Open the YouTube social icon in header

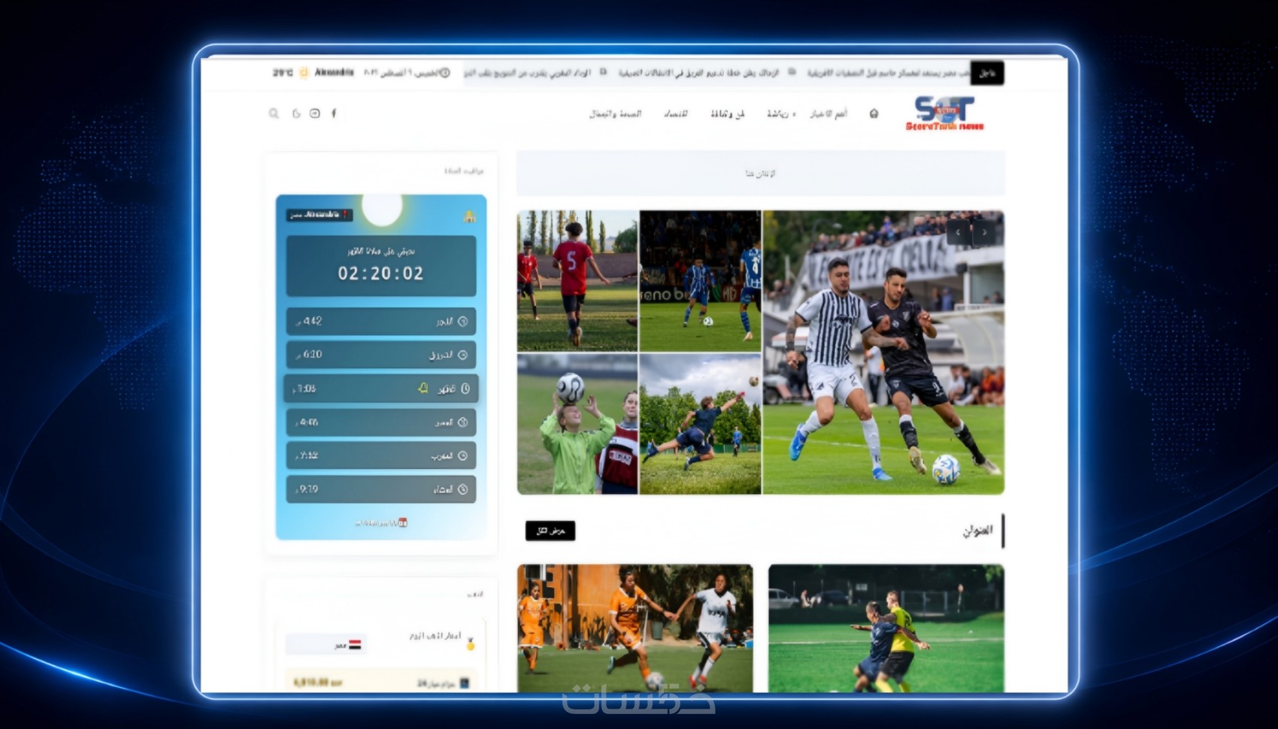coord(315,113)
